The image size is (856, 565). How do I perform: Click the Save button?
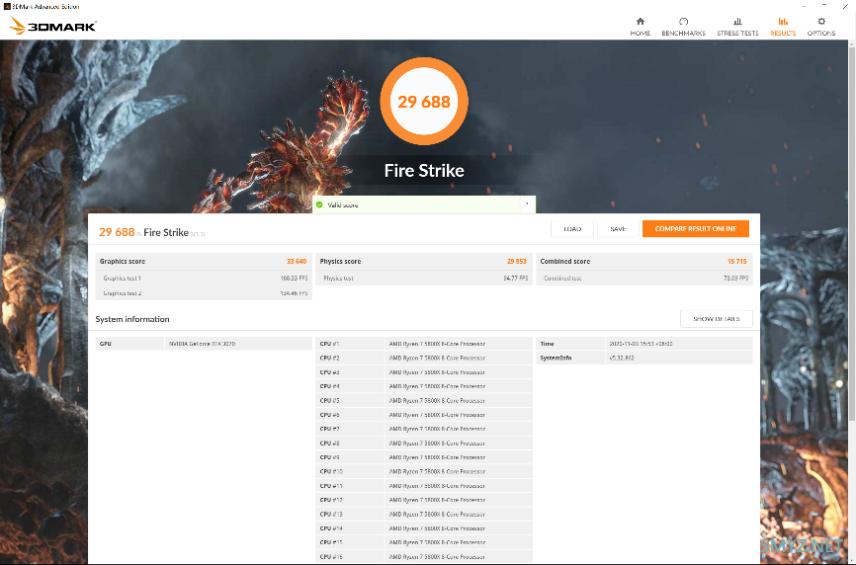[618, 229]
